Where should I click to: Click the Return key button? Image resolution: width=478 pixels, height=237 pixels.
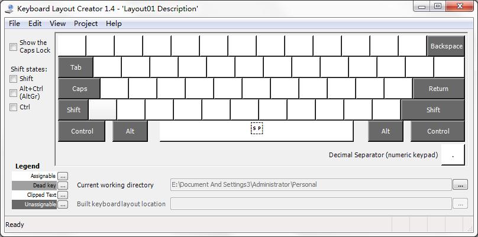tap(438, 89)
